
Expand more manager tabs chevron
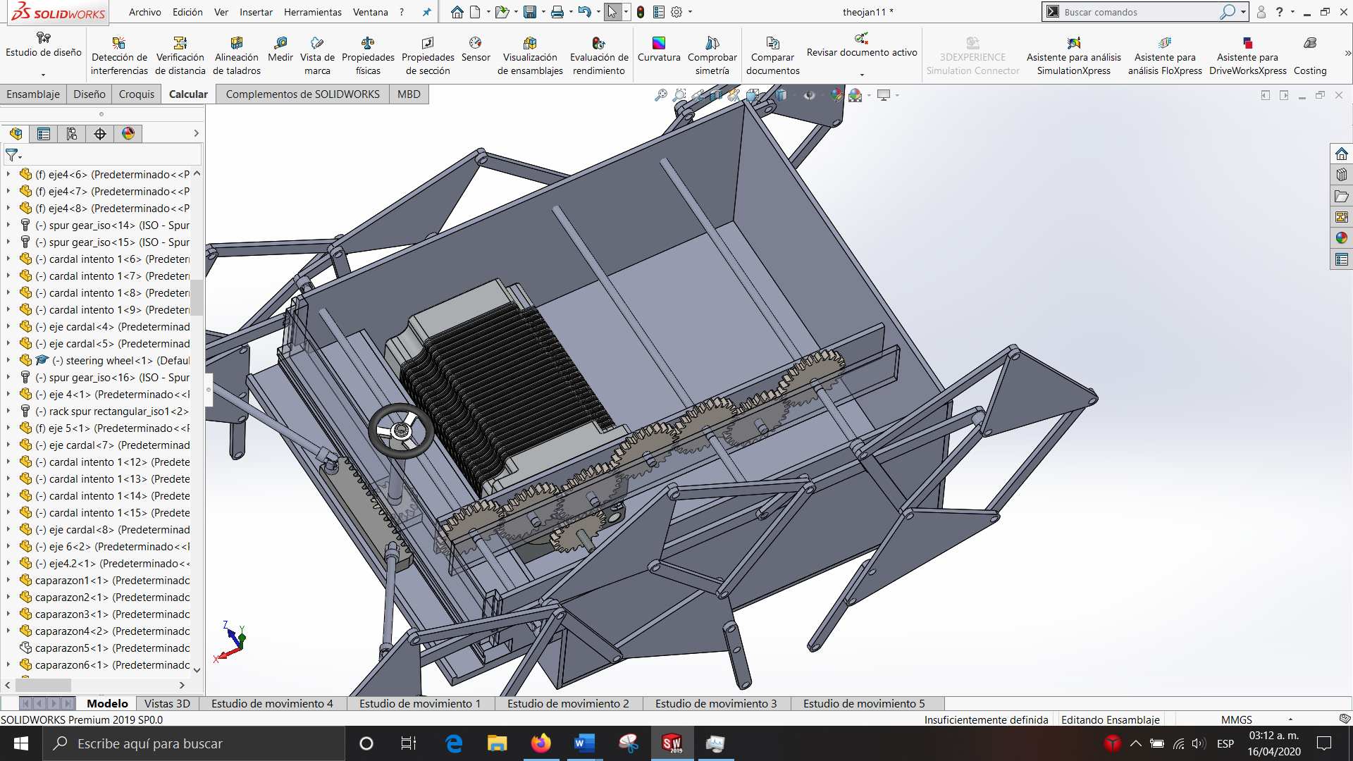tap(196, 134)
